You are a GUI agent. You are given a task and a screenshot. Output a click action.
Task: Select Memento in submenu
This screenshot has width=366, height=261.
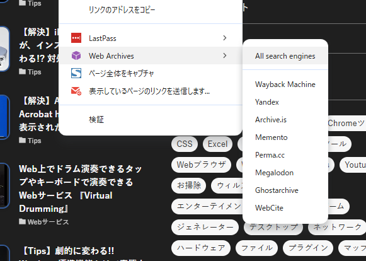click(285, 137)
